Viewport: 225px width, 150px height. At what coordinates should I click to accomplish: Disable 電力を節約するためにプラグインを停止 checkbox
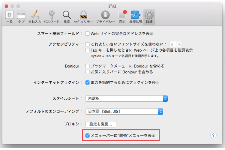tap(88, 82)
